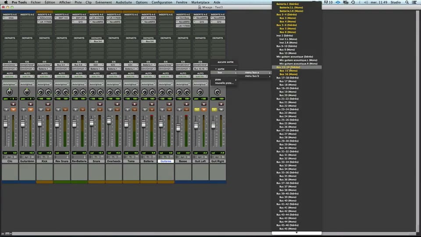Mute the Guit Right track
The image size is (421, 237).
click(x=221, y=110)
